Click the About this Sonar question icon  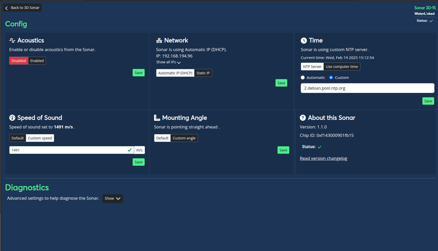[x=303, y=118]
